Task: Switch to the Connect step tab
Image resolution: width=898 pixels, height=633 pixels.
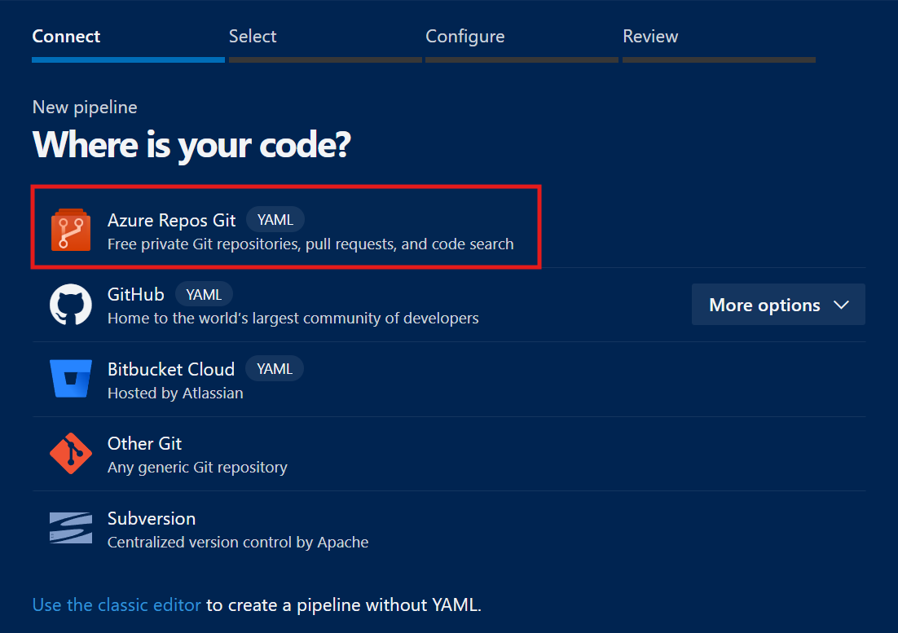Action: coord(67,37)
